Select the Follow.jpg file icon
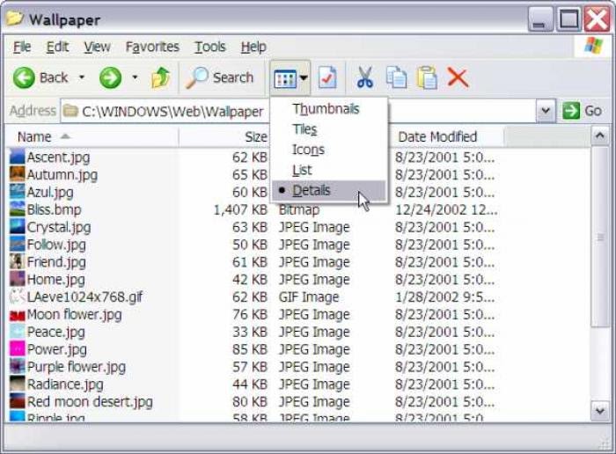This screenshot has width=616, height=454. [x=17, y=244]
